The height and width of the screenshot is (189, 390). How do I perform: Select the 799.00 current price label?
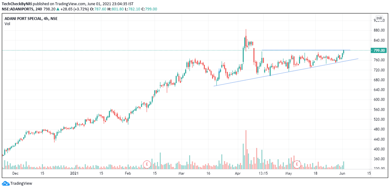pos(379,50)
